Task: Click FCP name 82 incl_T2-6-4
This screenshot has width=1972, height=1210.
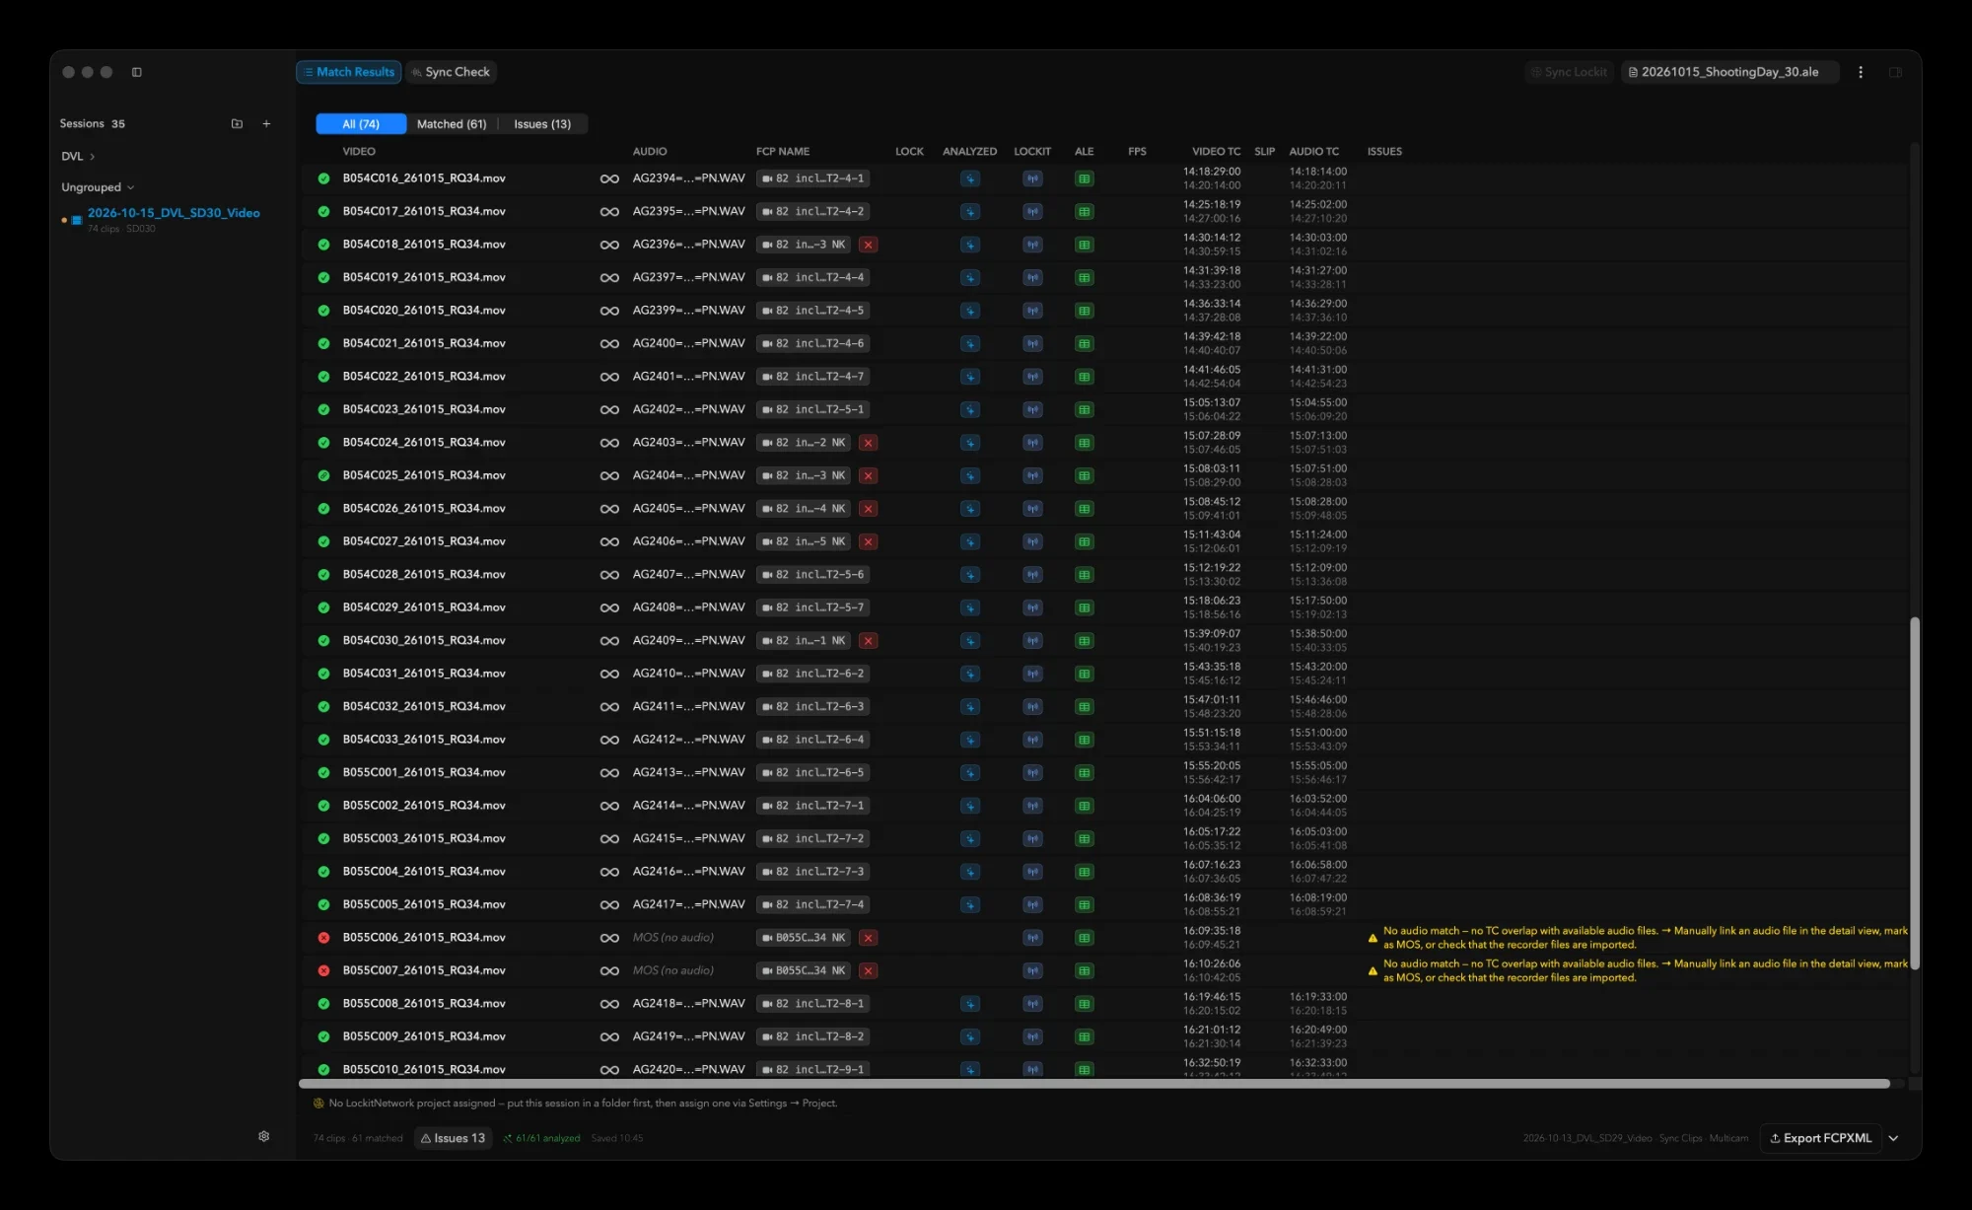Action: click(812, 740)
